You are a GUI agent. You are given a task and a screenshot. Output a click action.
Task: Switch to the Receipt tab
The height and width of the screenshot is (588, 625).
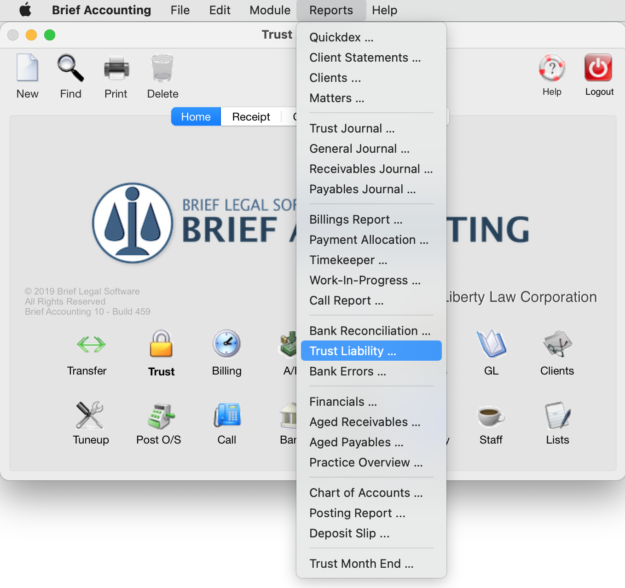point(251,117)
